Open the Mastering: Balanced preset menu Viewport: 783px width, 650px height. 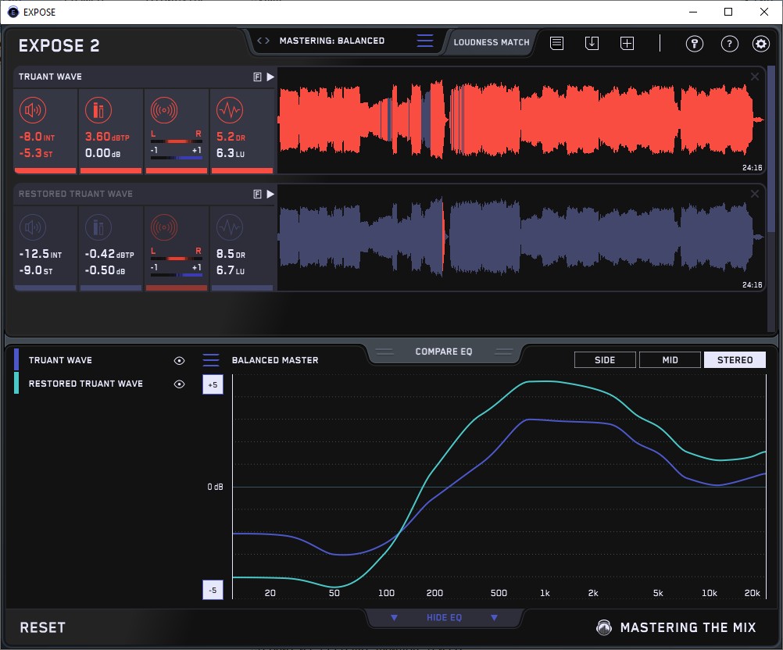424,41
